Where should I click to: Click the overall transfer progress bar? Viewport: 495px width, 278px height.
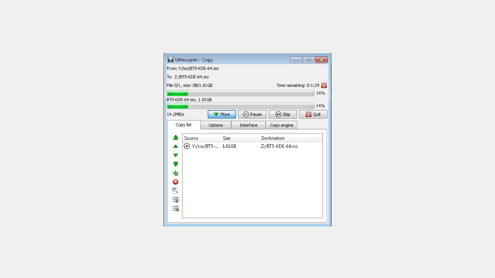click(x=241, y=93)
